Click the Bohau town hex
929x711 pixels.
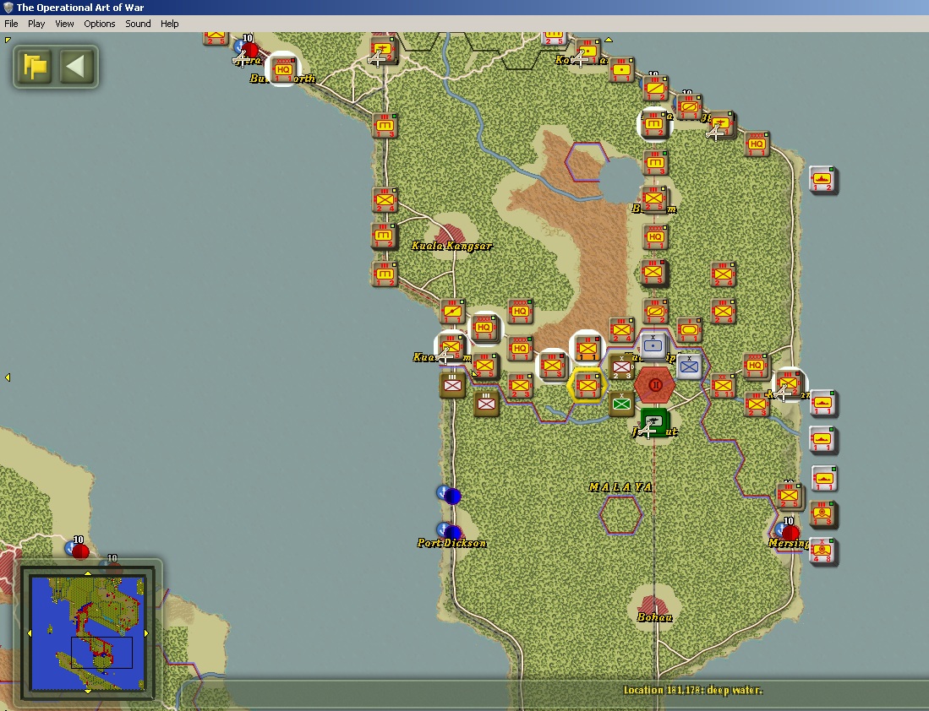pos(654,605)
